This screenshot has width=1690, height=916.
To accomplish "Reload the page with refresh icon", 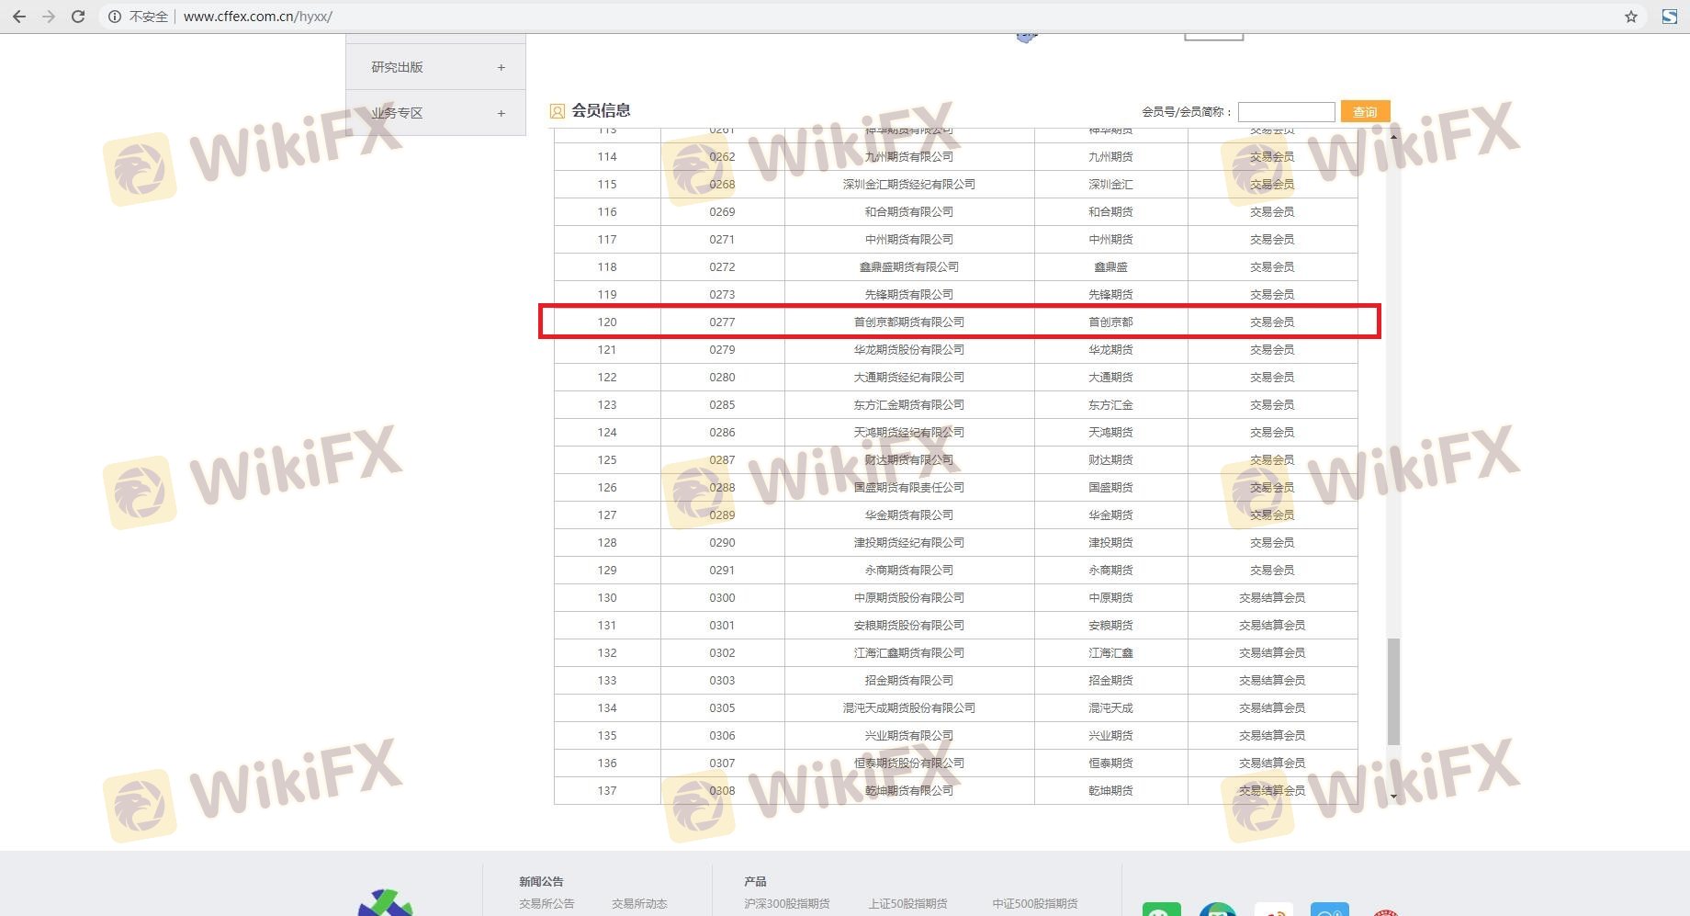I will (x=78, y=17).
